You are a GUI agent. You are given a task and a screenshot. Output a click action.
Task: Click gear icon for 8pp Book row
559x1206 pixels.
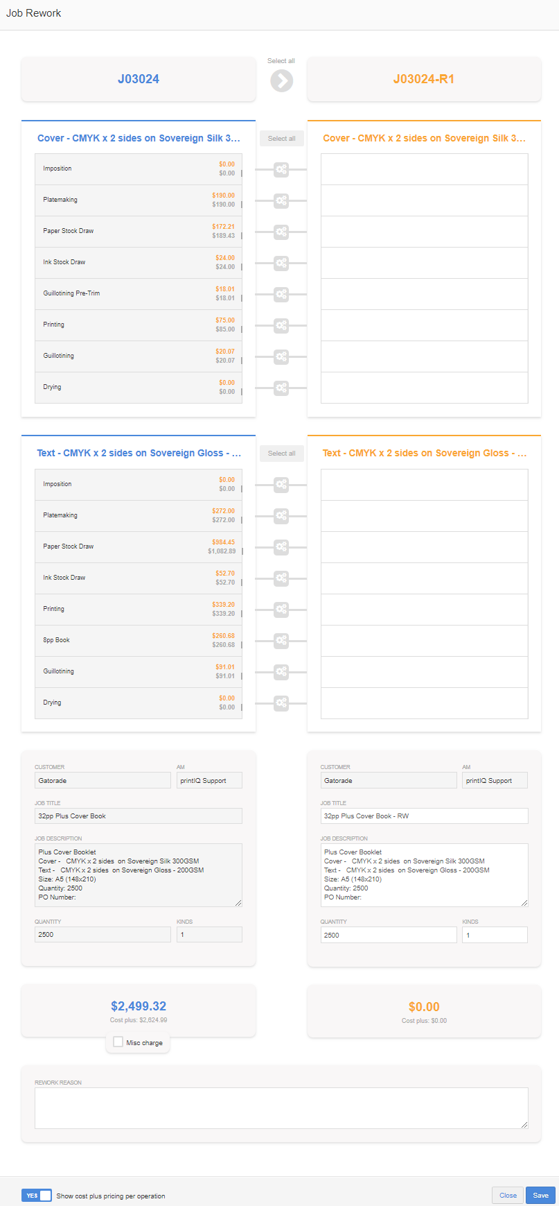pyautogui.click(x=281, y=641)
